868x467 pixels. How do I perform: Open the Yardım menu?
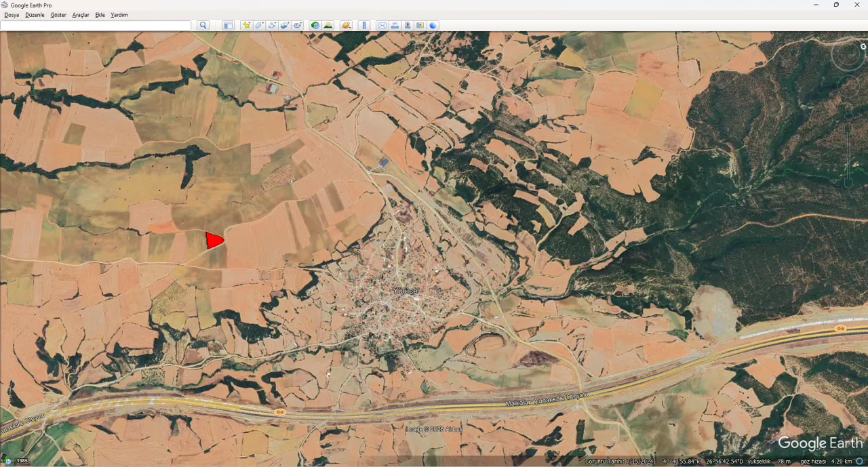click(119, 15)
